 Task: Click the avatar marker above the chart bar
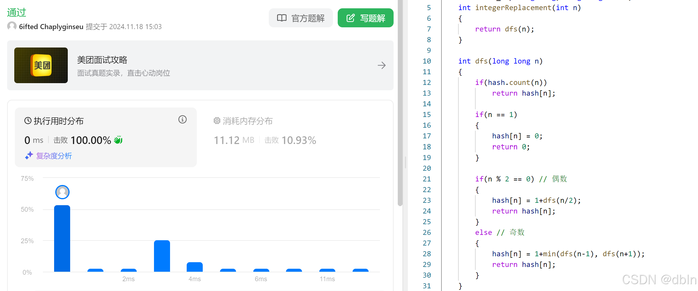coord(62,192)
